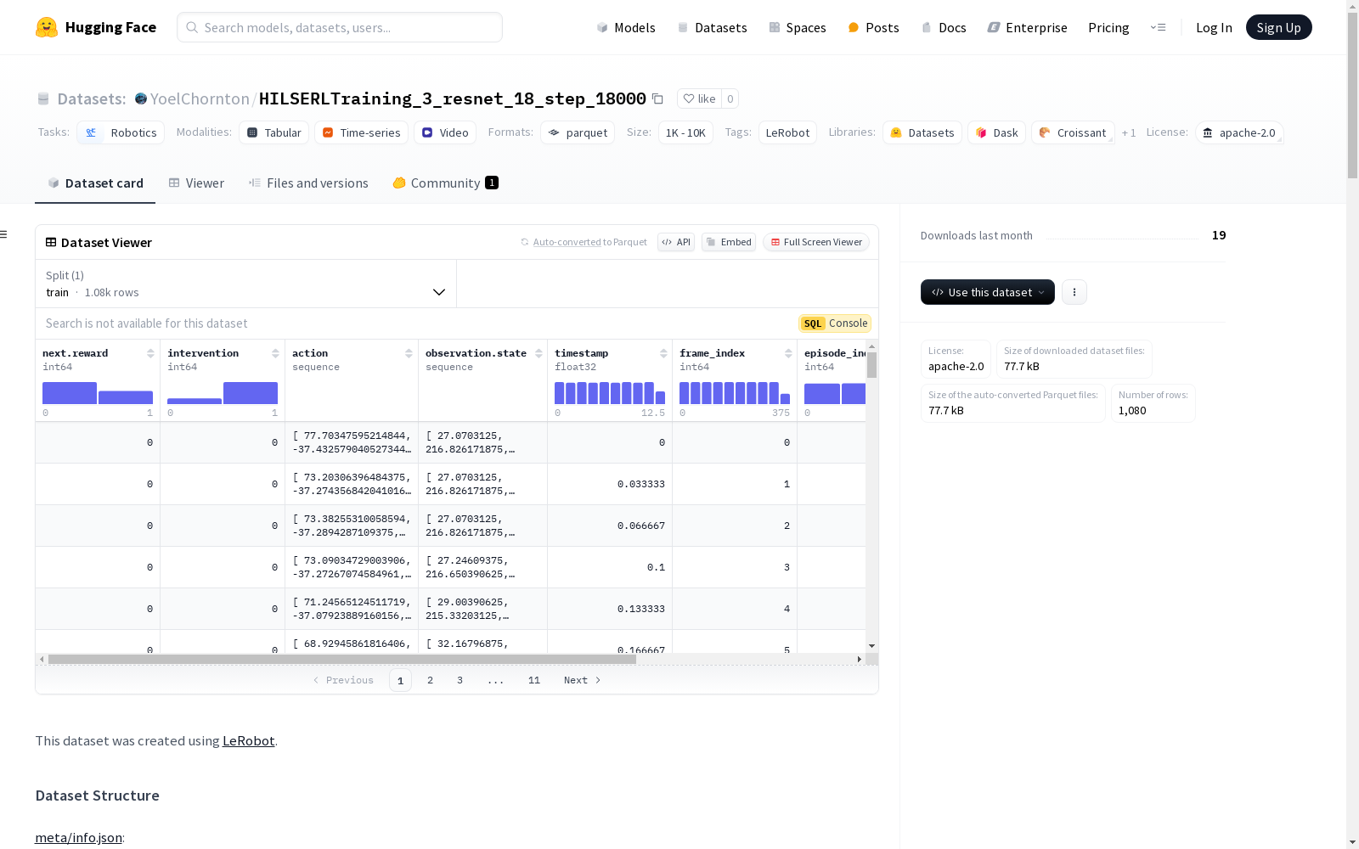
Task: Click the datasets stack icon beside Datasets:
Action: pyautogui.click(x=43, y=98)
